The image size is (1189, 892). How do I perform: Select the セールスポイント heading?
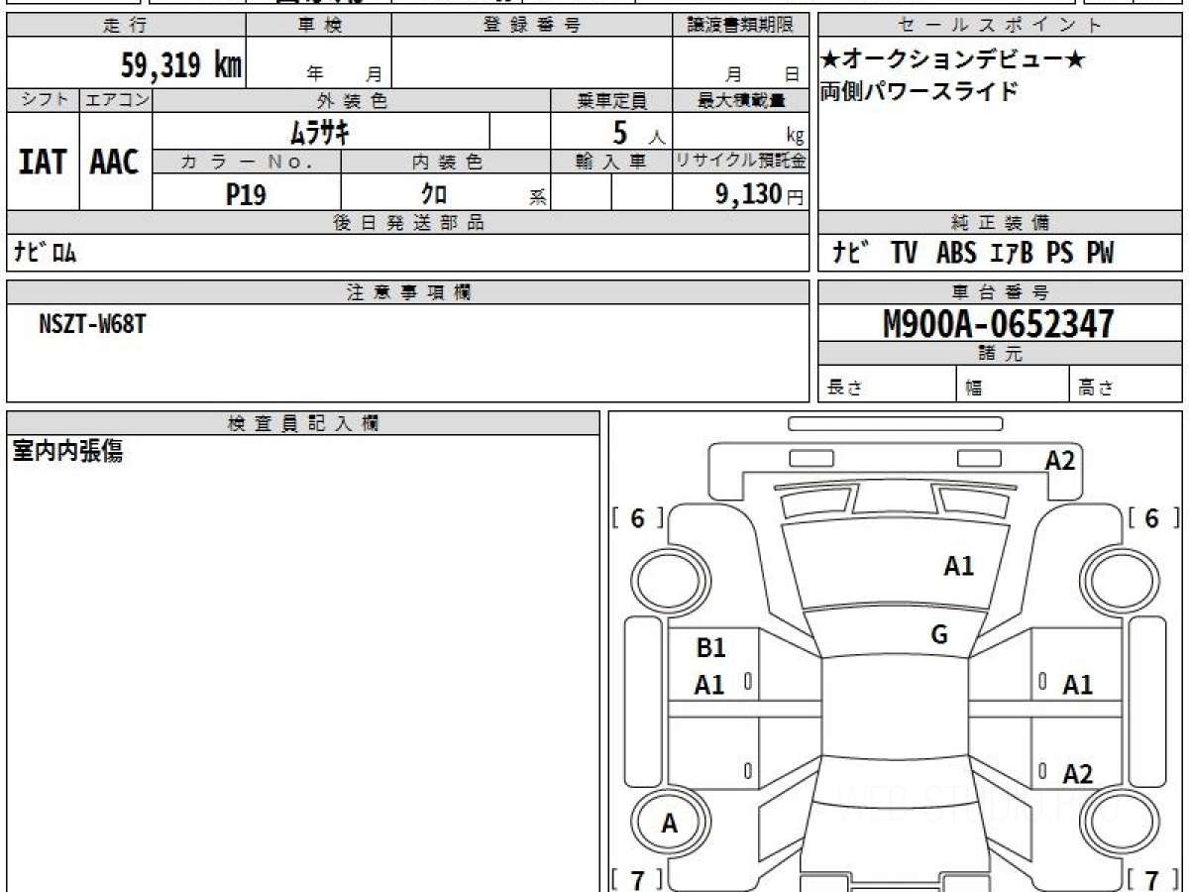(1000, 26)
